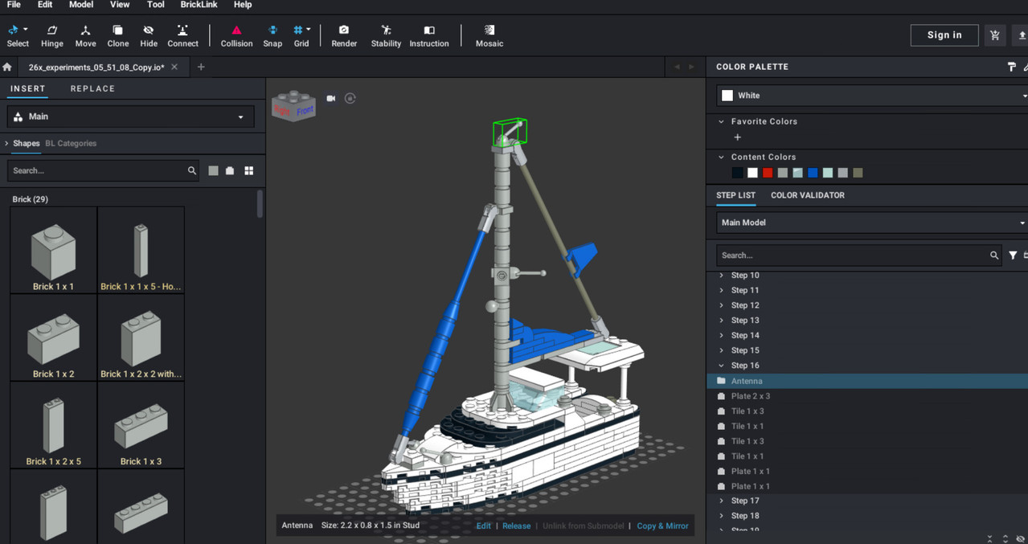The image size is (1028, 544).
Task: Click the Sign in button
Action: [x=944, y=35]
